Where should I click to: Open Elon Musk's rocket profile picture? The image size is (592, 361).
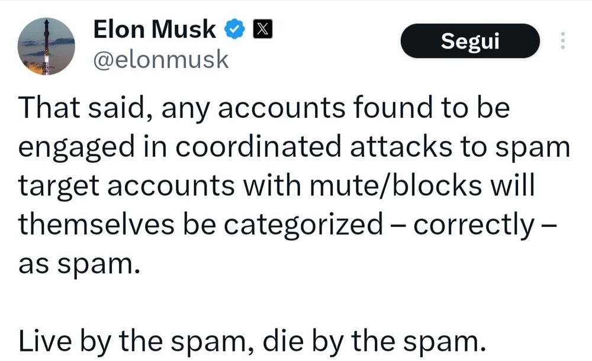46,46
